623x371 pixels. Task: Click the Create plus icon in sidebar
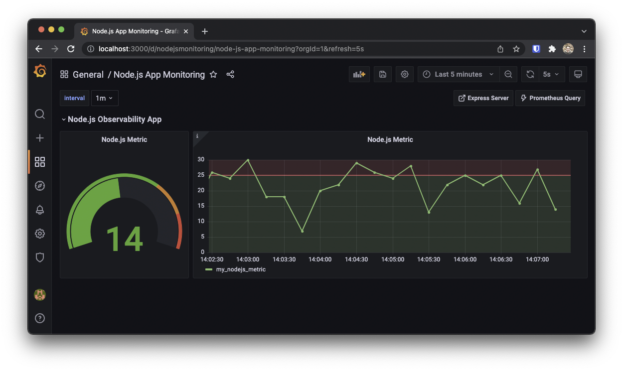click(40, 138)
